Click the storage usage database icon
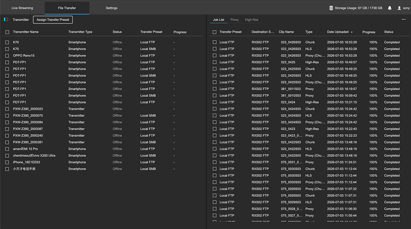Viewport: 411px width, 229px height. (x=331, y=8)
